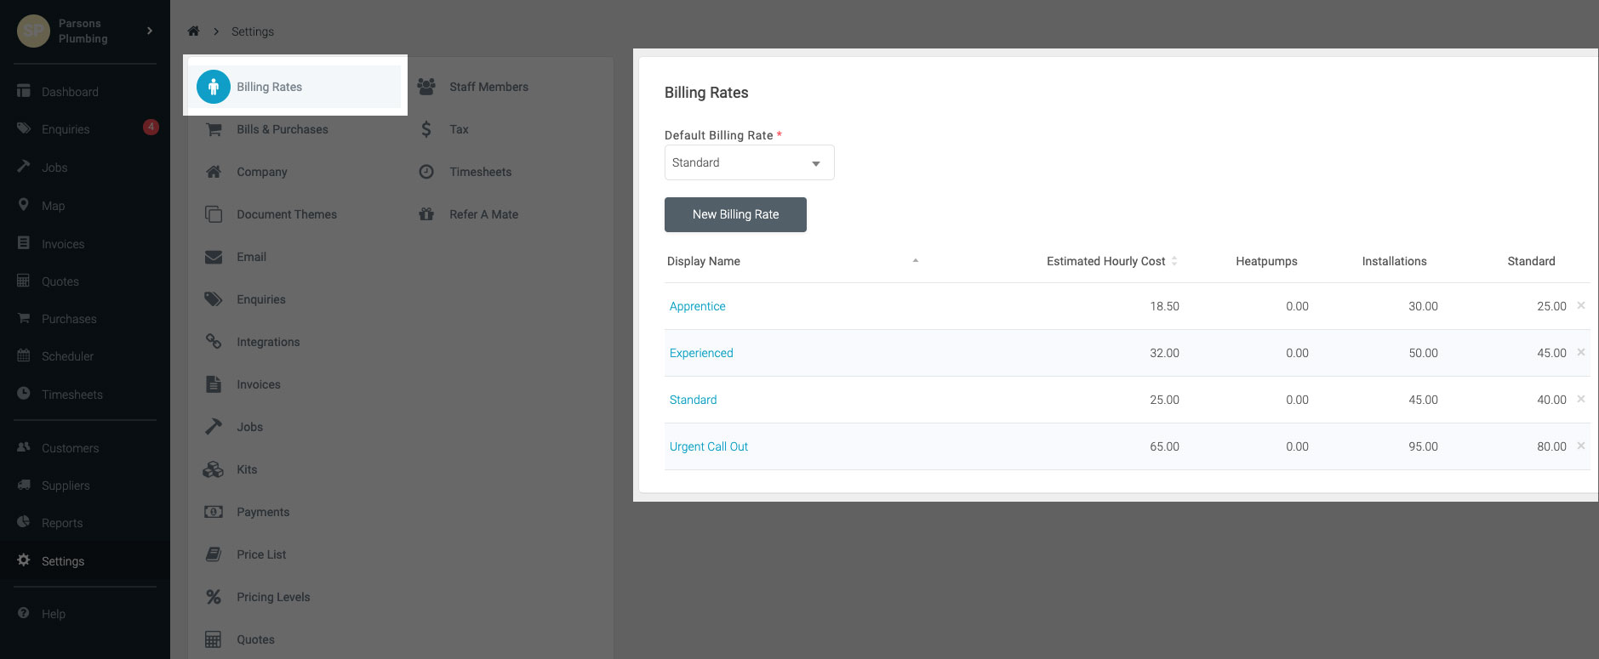Click the Invoices icon in left sidebar
Screen dimensions: 1599x659
pos(24,243)
